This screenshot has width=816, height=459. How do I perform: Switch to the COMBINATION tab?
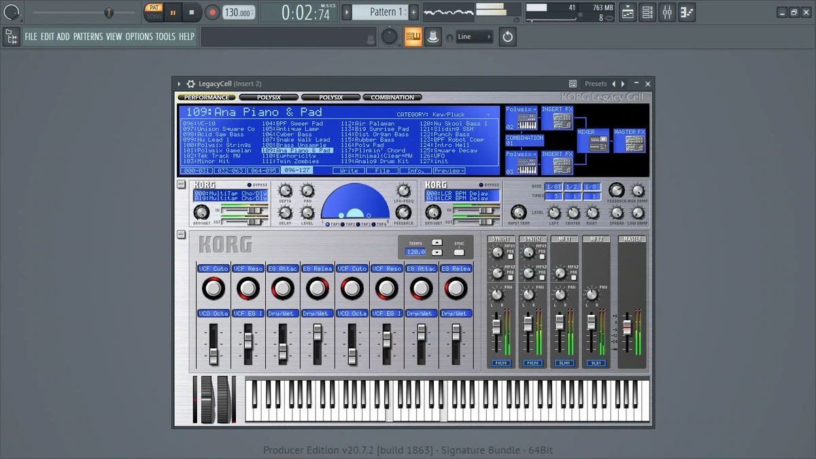pos(392,98)
